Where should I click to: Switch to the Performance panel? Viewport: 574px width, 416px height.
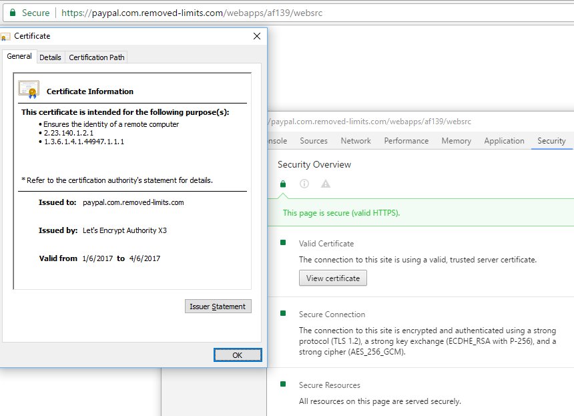click(x=406, y=141)
